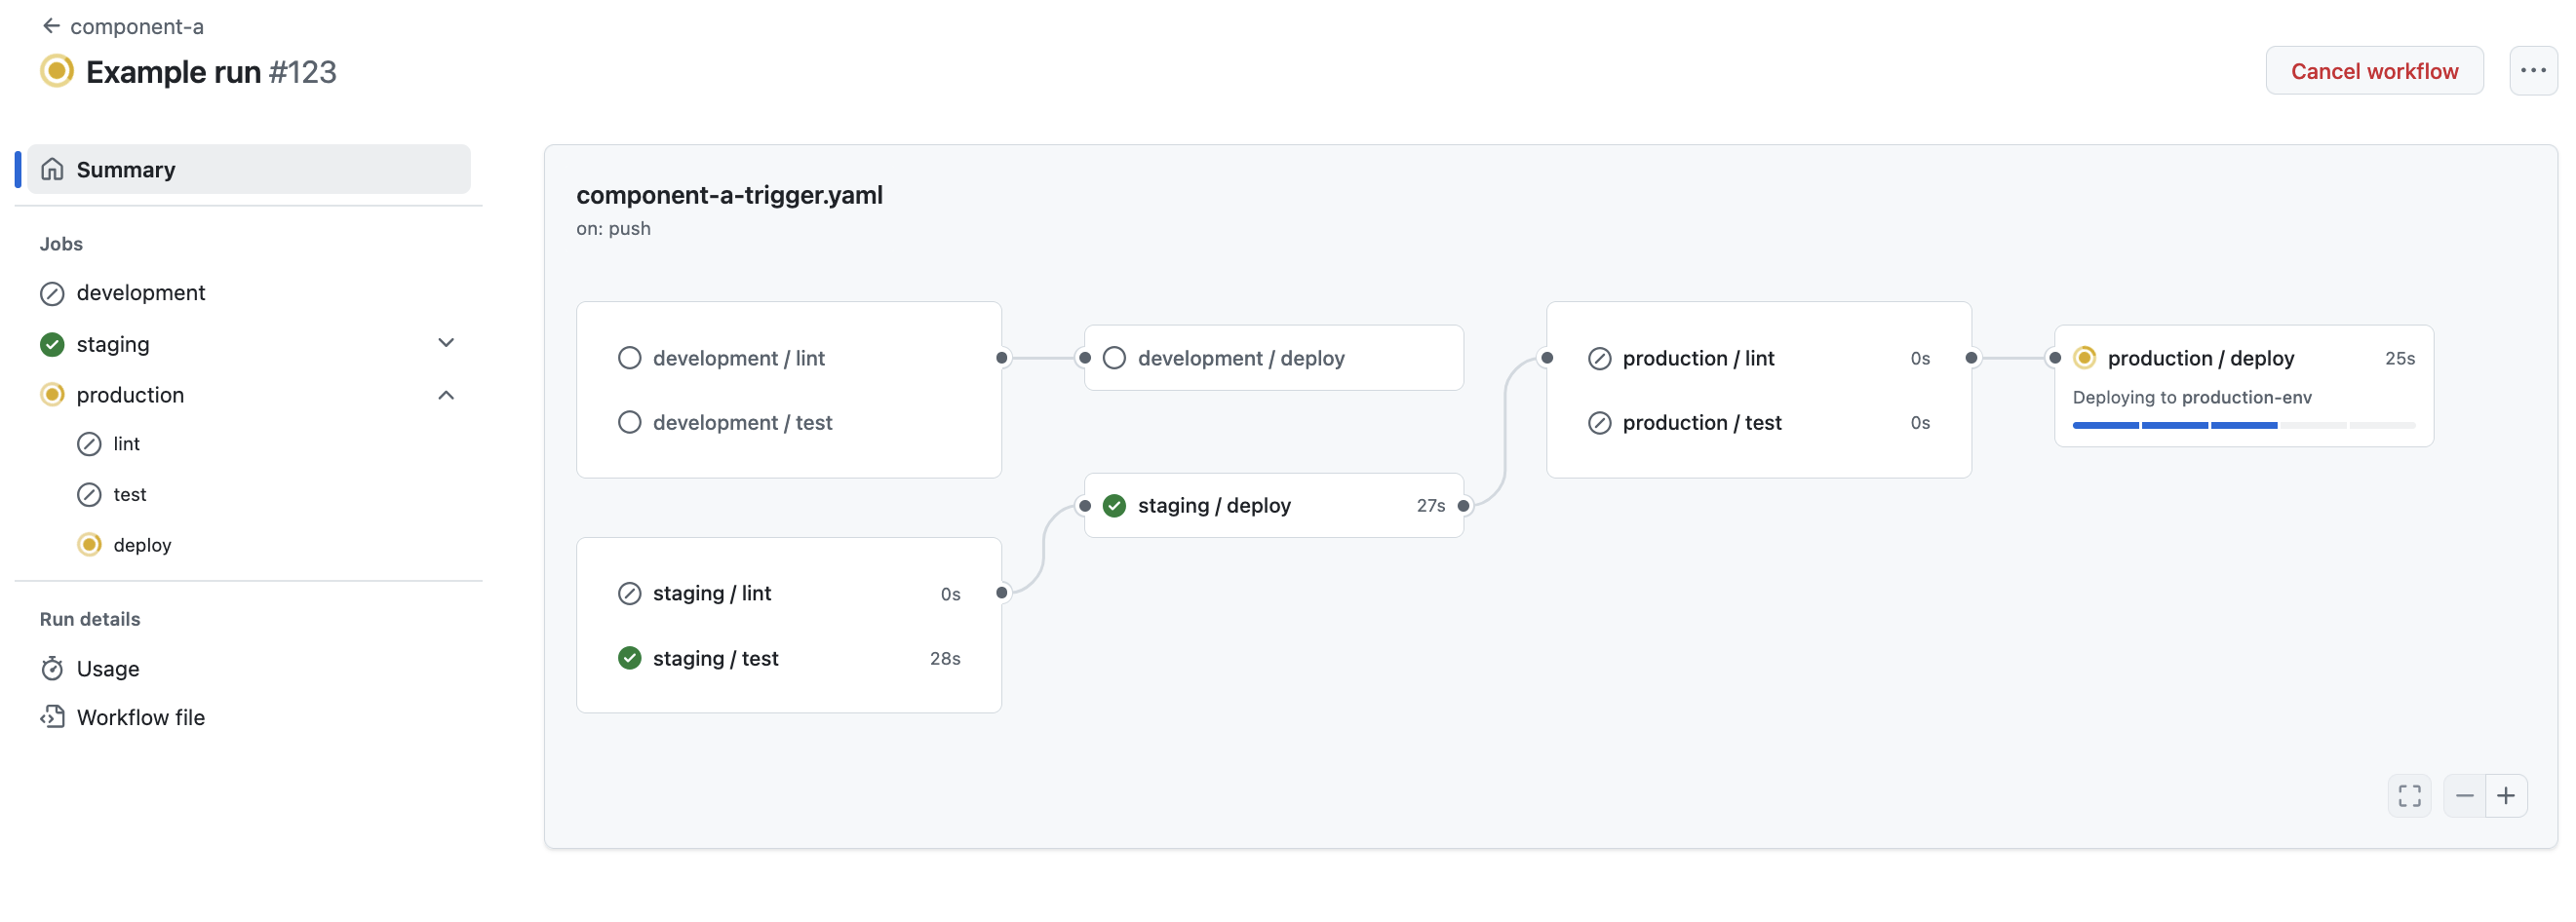The image size is (2576, 922).
Task: Select the staging / deploy graph node
Action: (x=1272, y=505)
